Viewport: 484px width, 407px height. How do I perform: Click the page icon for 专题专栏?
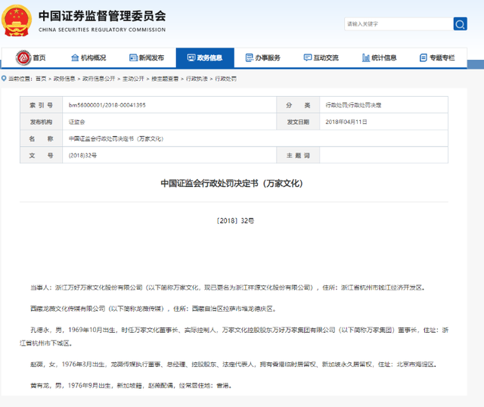(423, 57)
